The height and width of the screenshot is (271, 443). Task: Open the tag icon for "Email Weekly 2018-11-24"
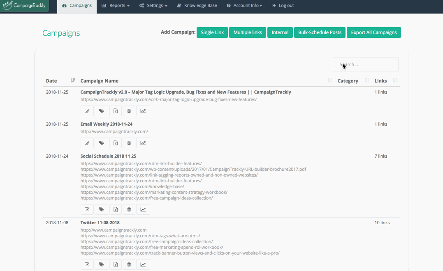pyautogui.click(x=101, y=142)
